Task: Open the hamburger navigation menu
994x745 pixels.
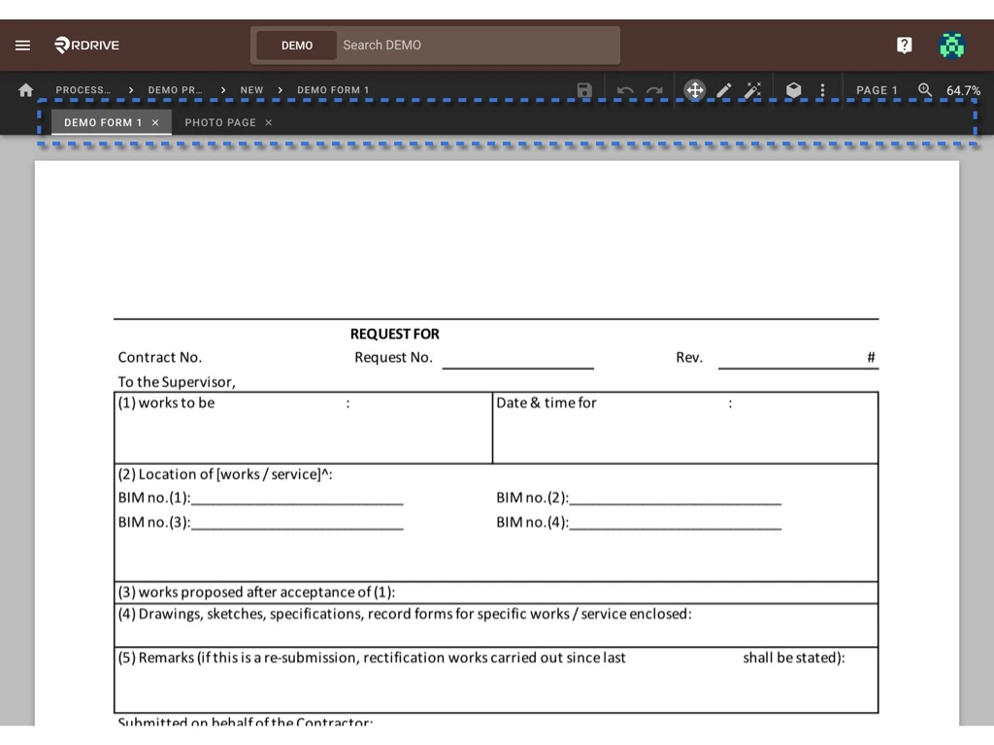Action: point(22,45)
